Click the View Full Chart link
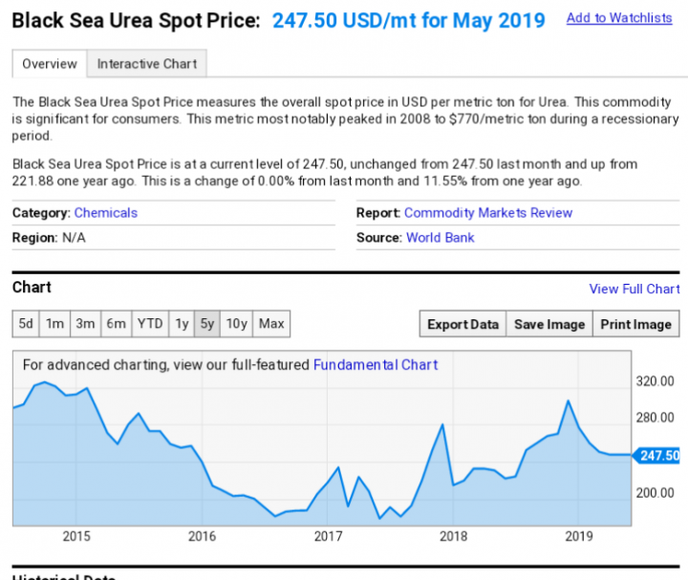The image size is (688, 580). tap(634, 289)
